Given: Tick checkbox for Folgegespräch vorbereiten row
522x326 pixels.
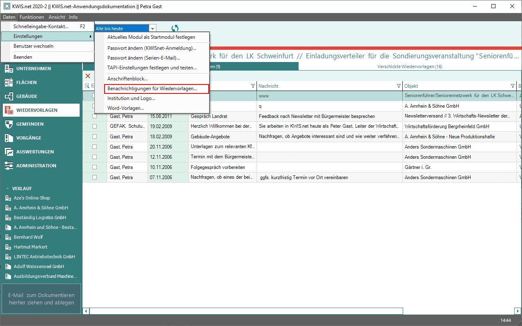Looking at the screenshot, I should [x=94, y=167].
